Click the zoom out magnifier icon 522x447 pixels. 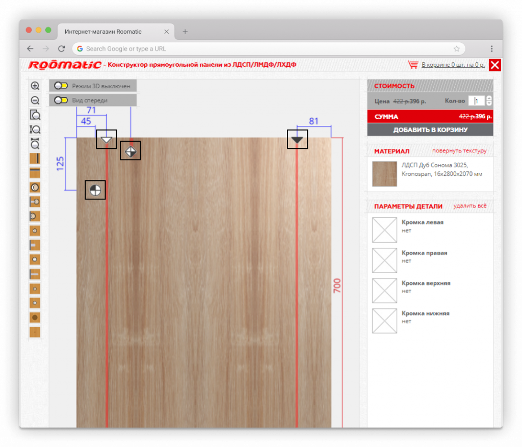tap(35, 100)
